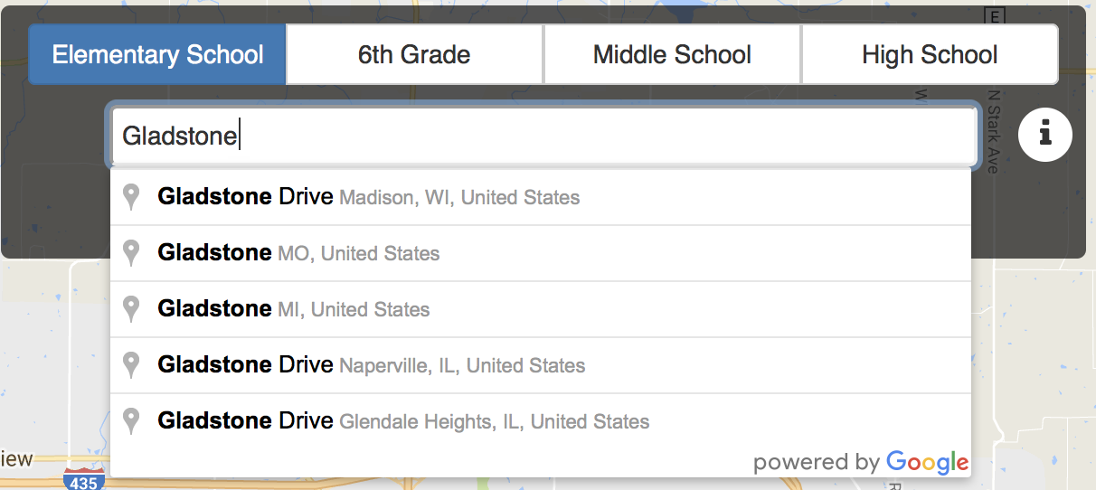Pick Gladstone Drive Naperville, IL suggestion
The height and width of the screenshot is (490, 1096).
(541, 365)
